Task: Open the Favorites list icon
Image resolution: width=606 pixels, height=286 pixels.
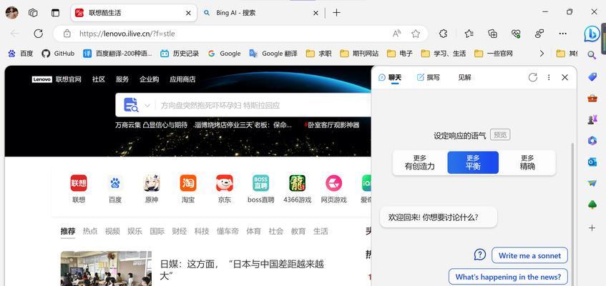Action: click(469, 34)
